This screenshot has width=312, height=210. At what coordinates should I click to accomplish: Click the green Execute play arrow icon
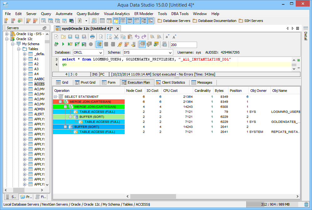click(63, 44)
